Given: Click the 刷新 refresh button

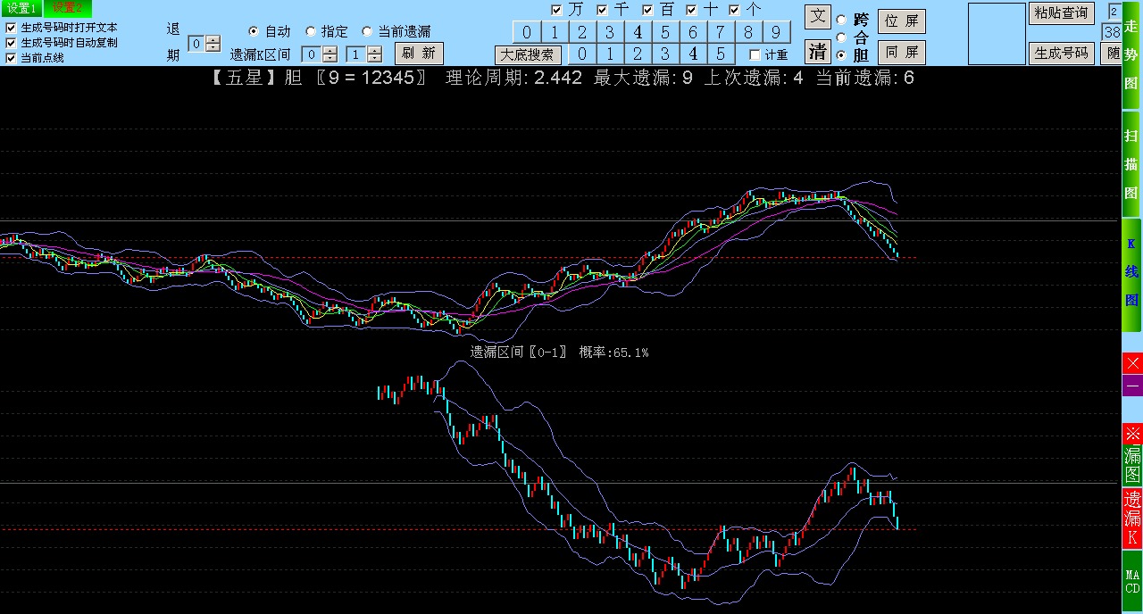Looking at the screenshot, I should [418, 54].
